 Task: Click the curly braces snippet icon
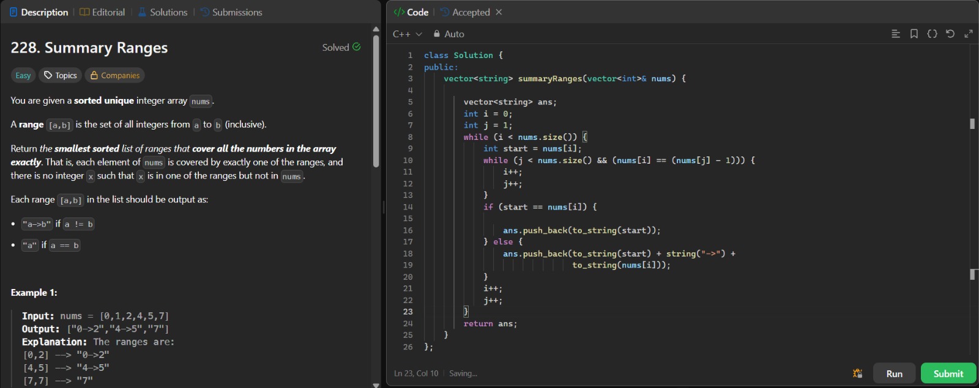click(x=932, y=34)
